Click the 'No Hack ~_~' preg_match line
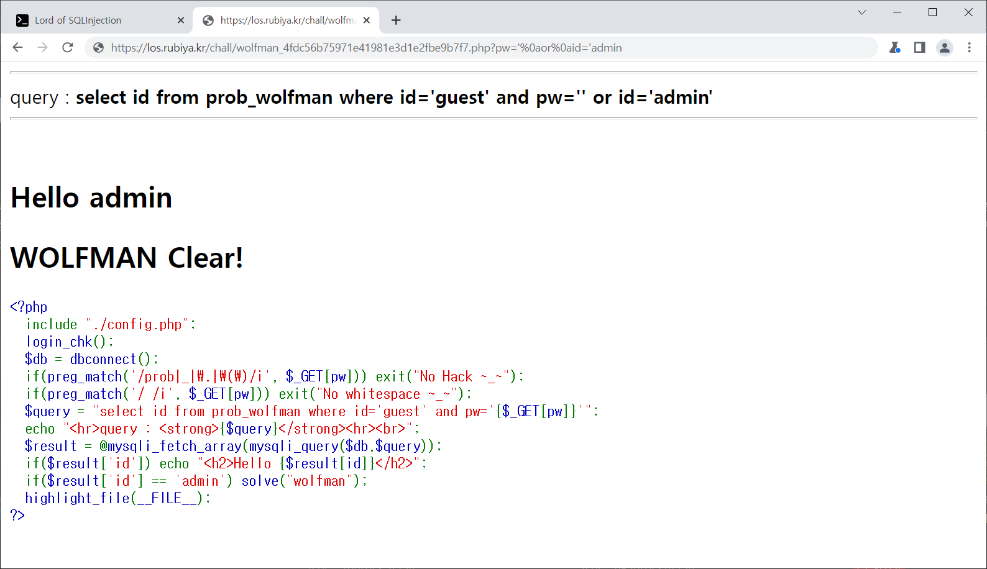The height and width of the screenshot is (569, 987). pyautogui.click(x=275, y=376)
